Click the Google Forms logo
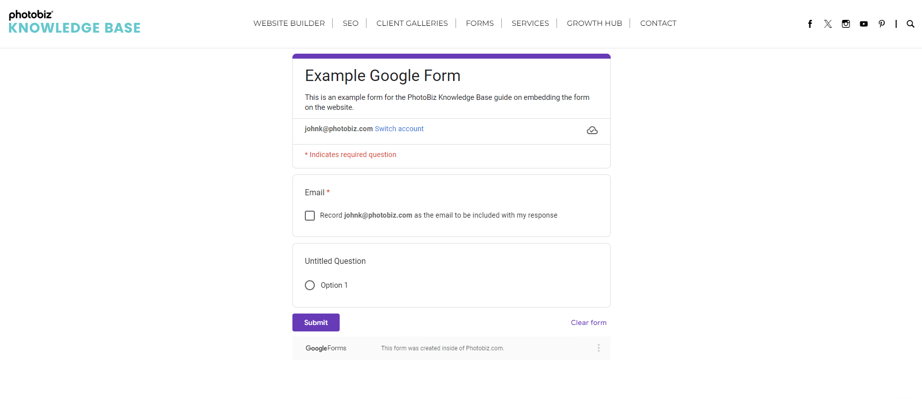Image resolution: width=922 pixels, height=399 pixels. [x=326, y=348]
